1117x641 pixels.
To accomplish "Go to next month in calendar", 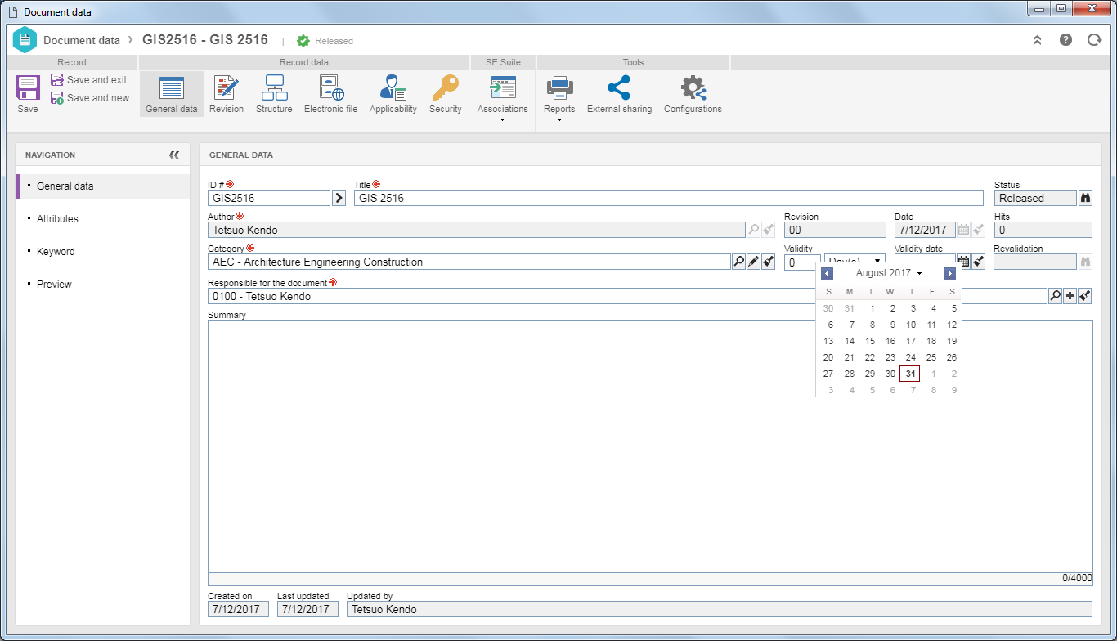I will (x=949, y=273).
